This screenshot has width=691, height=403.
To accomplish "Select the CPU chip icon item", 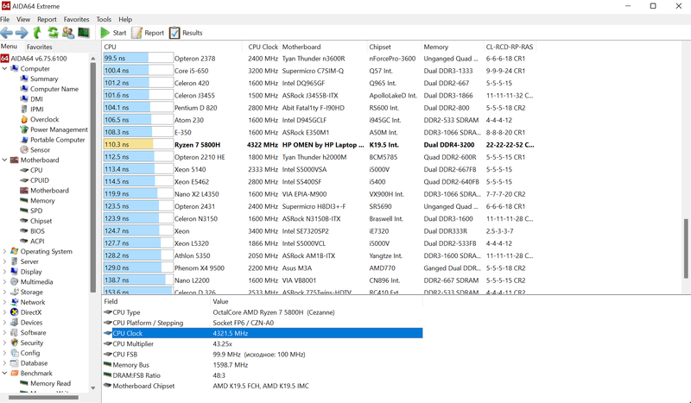I will click(24, 170).
